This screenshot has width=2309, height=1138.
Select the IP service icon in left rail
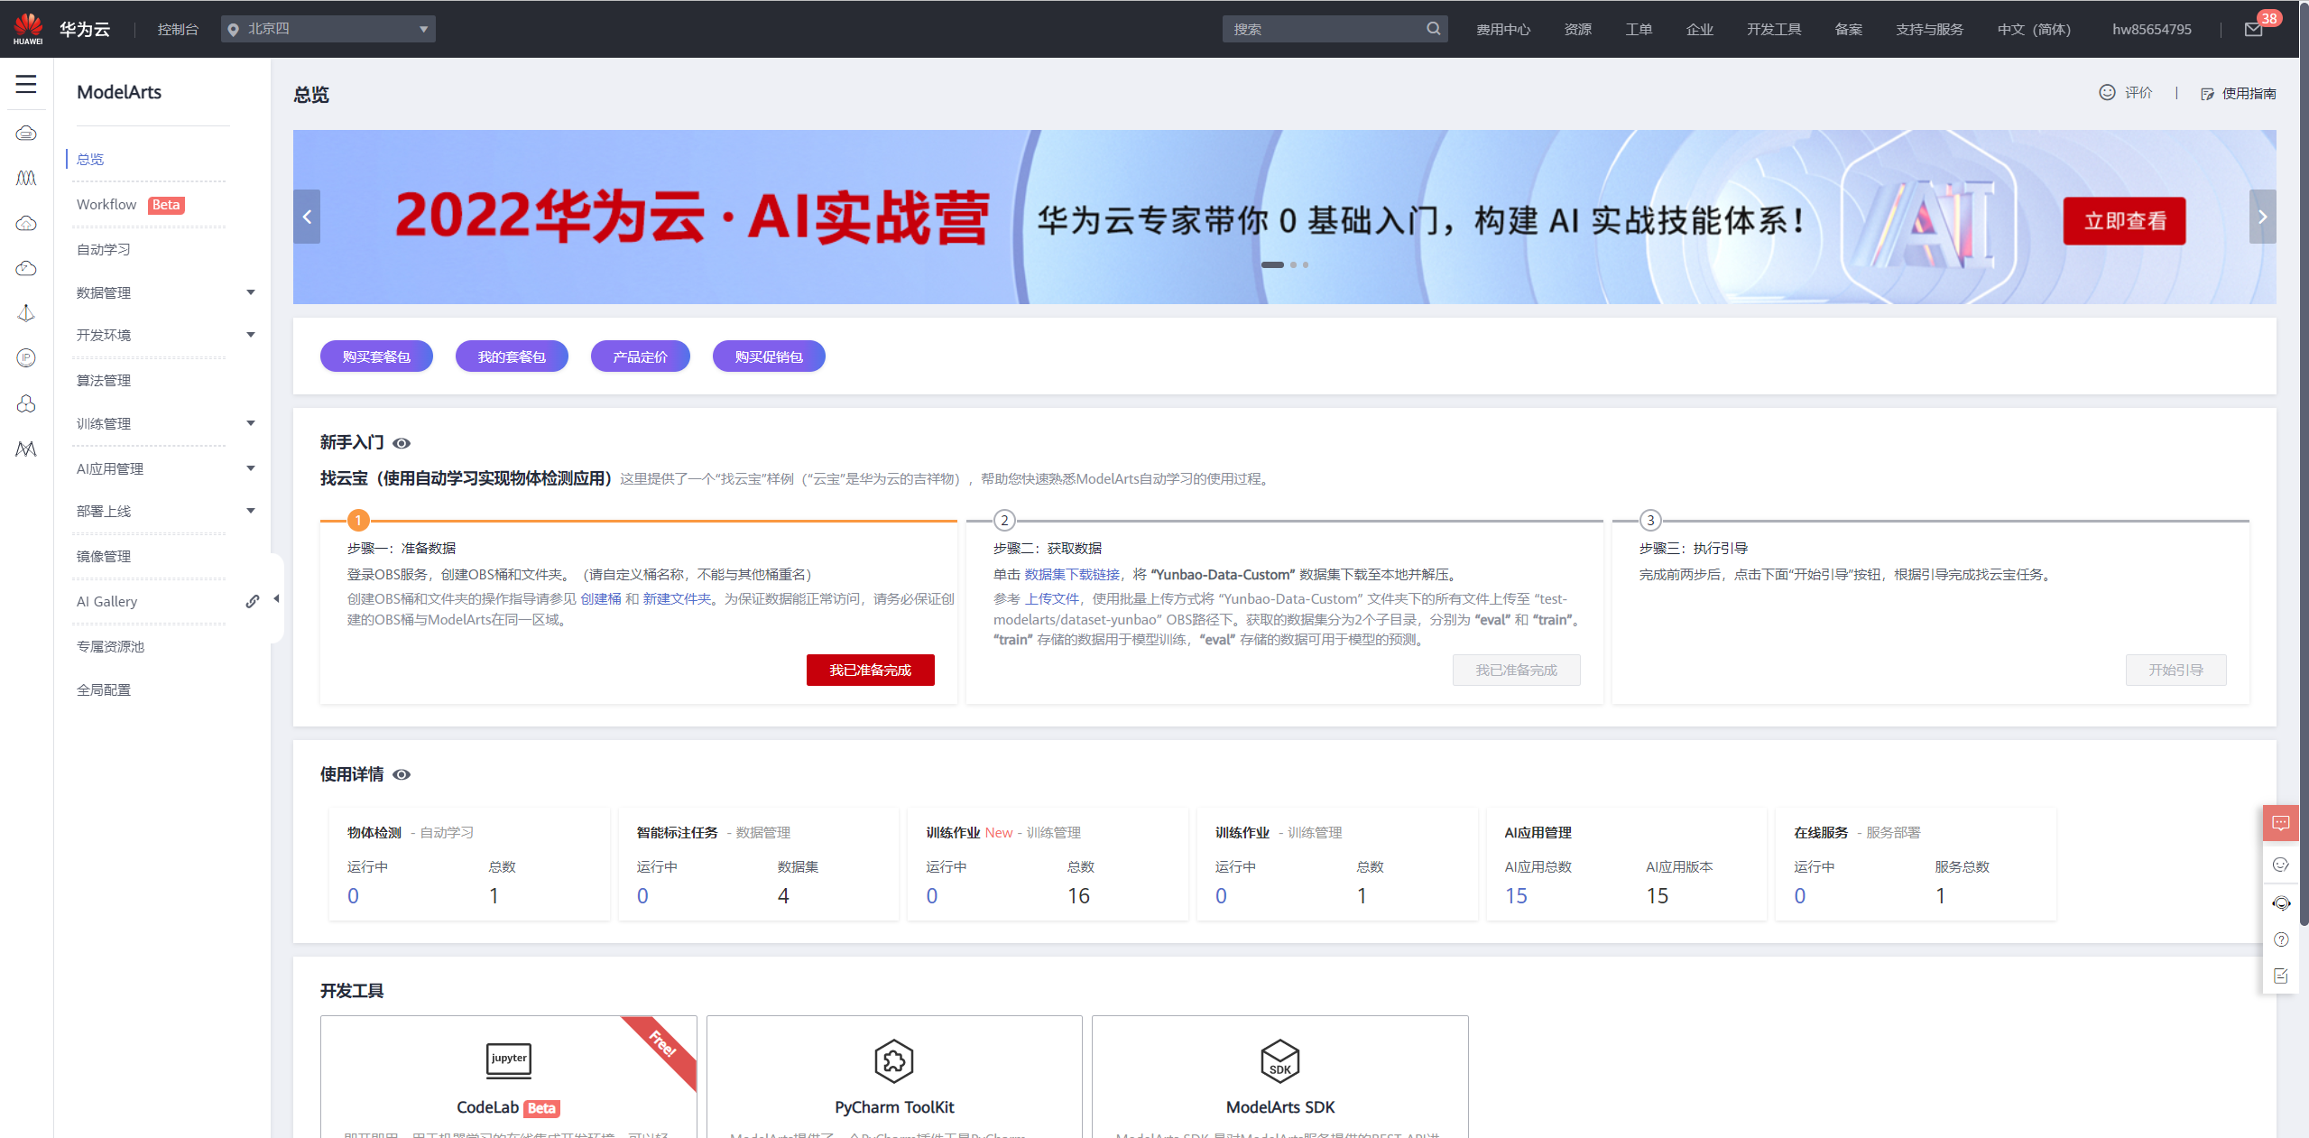tap(25, 358)
